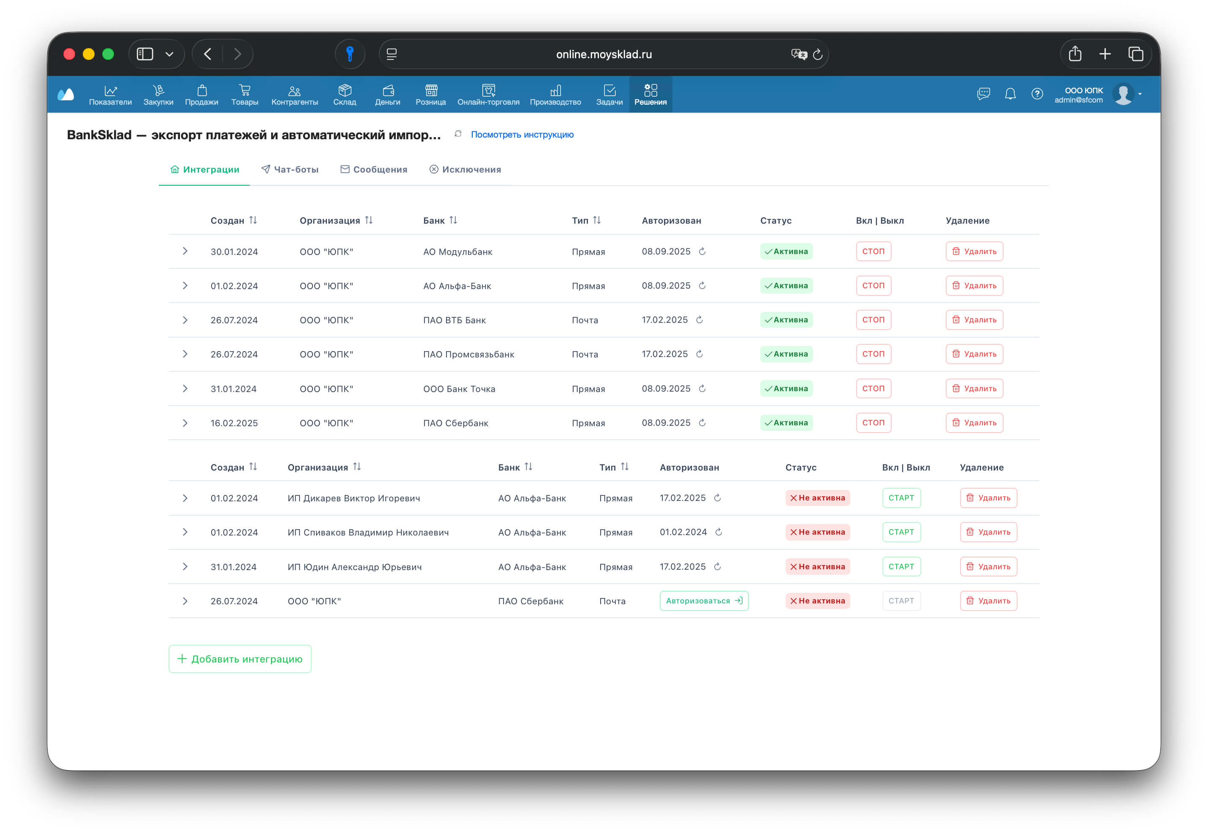Reload the page in Safari
1208x833 pixels.
818,54
